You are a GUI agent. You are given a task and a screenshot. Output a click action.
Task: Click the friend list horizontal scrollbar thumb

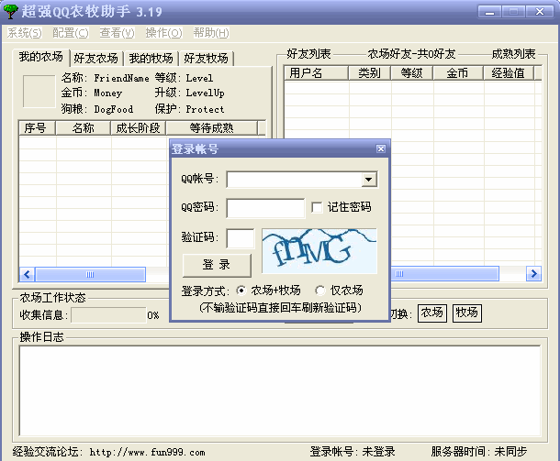coord(444,274)
